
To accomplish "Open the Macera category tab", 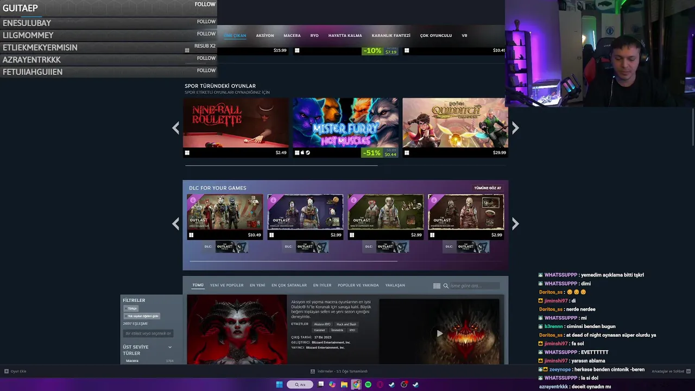I will point(292,35).
